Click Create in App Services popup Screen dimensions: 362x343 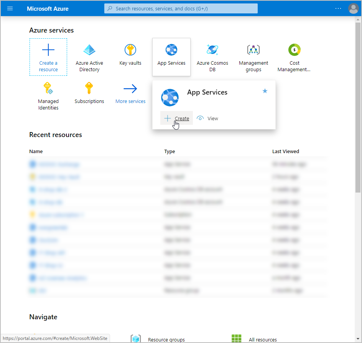177,118
